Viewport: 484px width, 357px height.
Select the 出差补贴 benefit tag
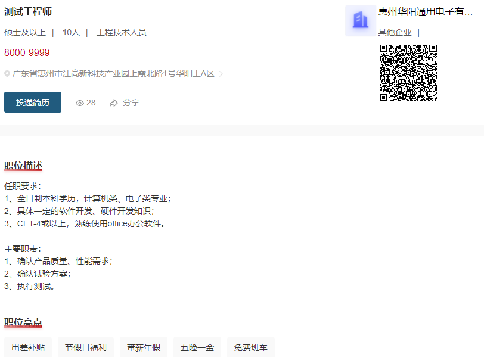click(x=28, y=347)
